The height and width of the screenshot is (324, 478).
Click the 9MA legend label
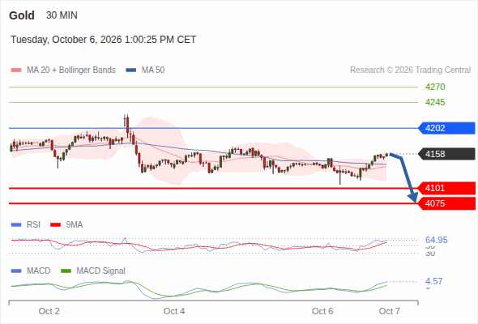[75, 225]
